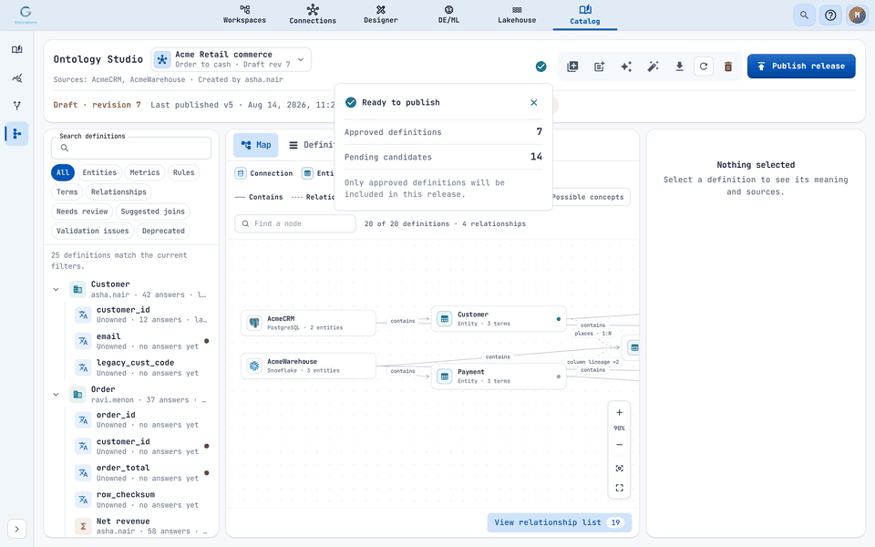The height and width of the screenshot is (547, 875).
Task: Switch to DE/ML in top navigation
Action: click(448, 15)
